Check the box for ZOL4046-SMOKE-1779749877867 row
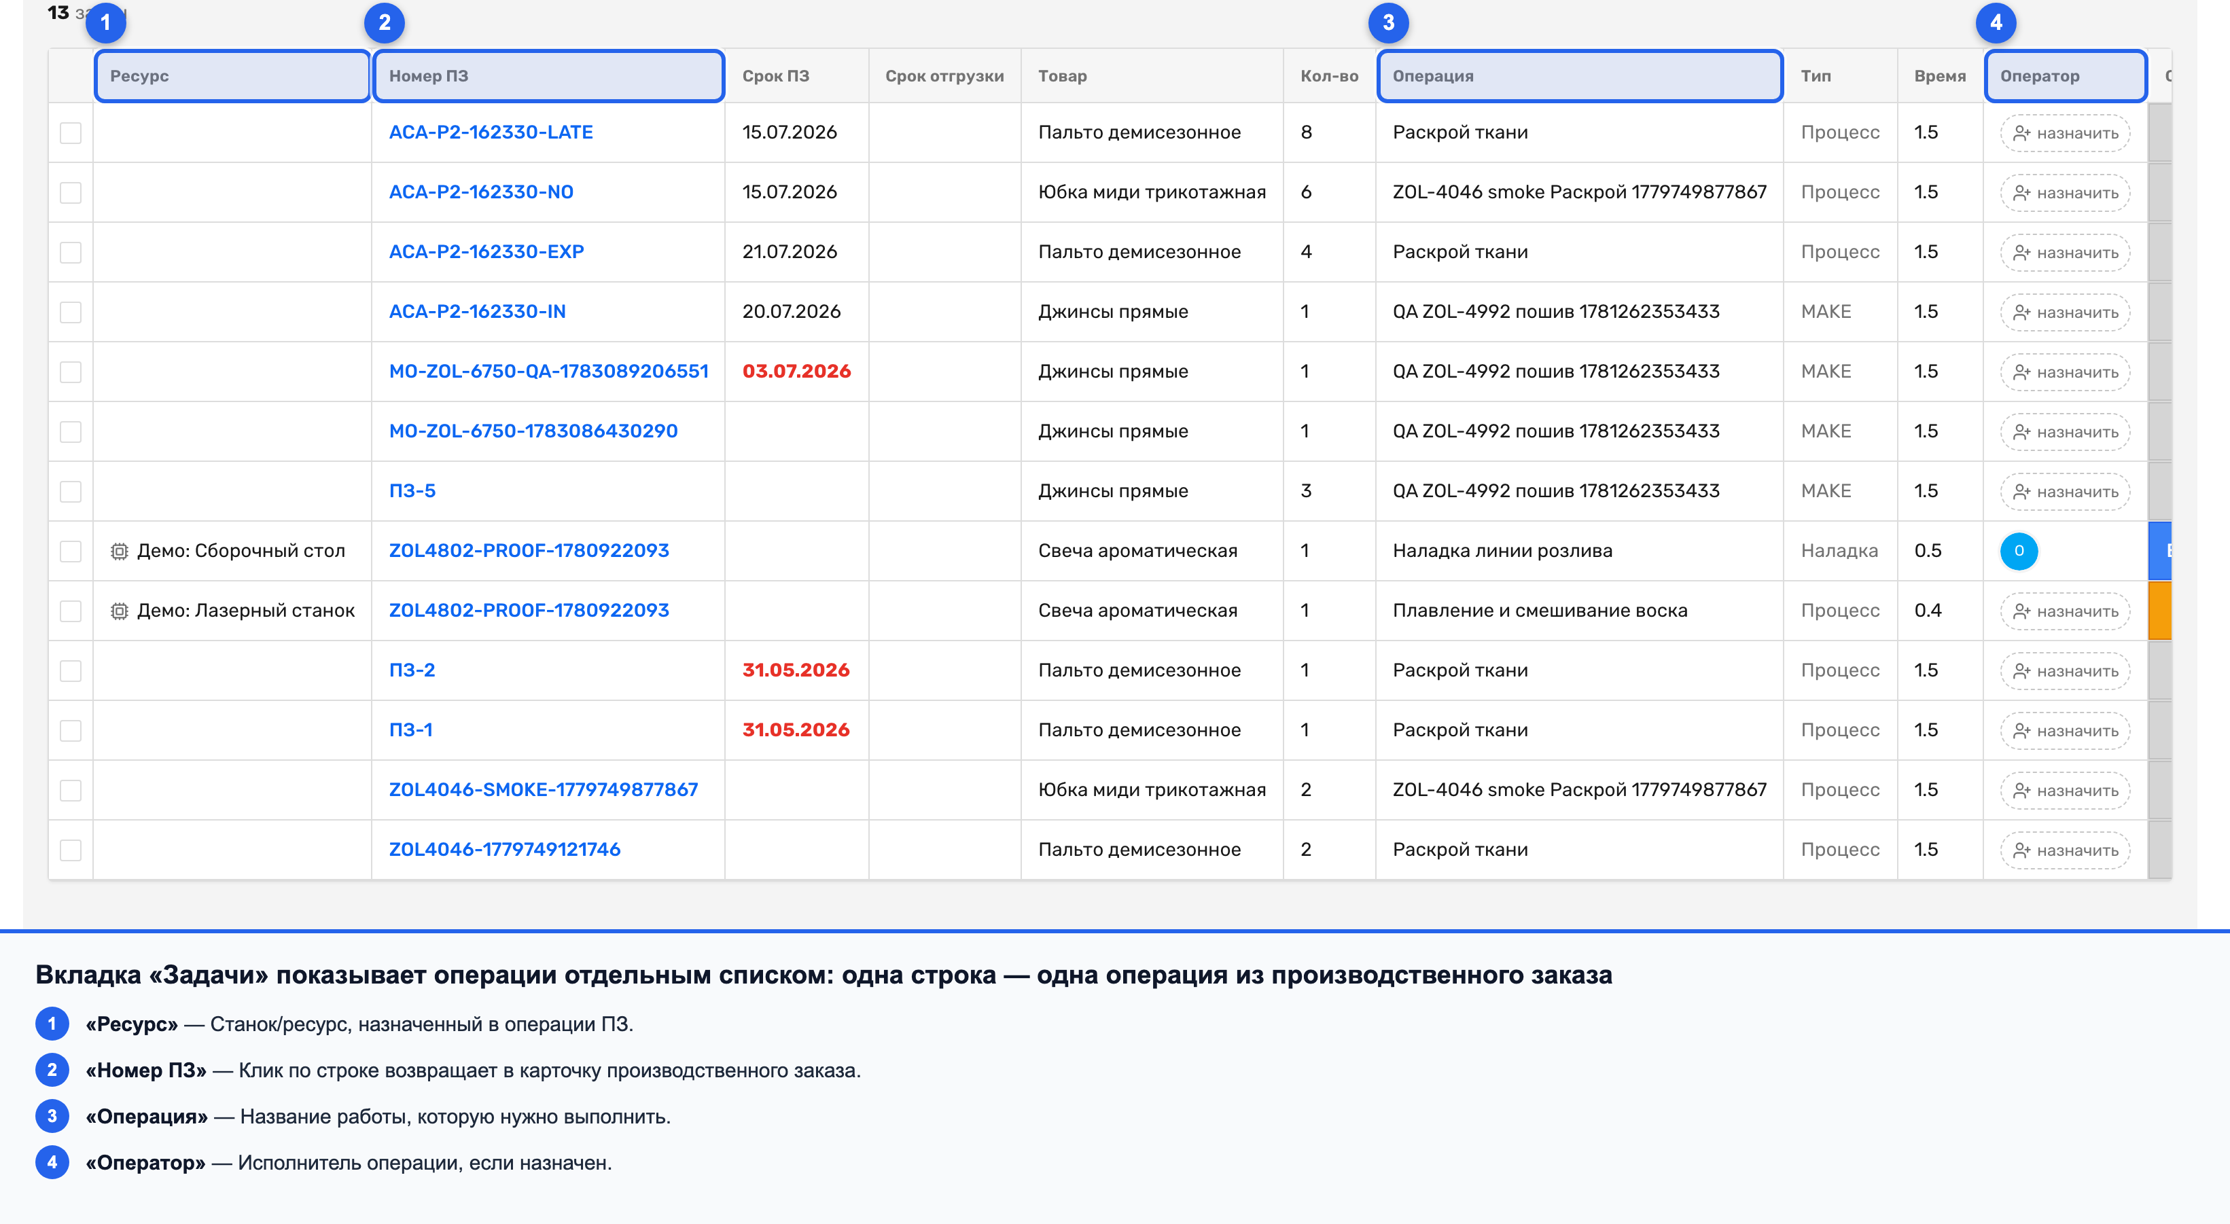This screenshot has width=2230, height=1224. (71, 791)
